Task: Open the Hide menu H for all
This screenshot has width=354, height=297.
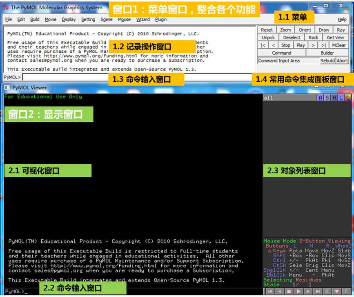Action: point(334,98)
